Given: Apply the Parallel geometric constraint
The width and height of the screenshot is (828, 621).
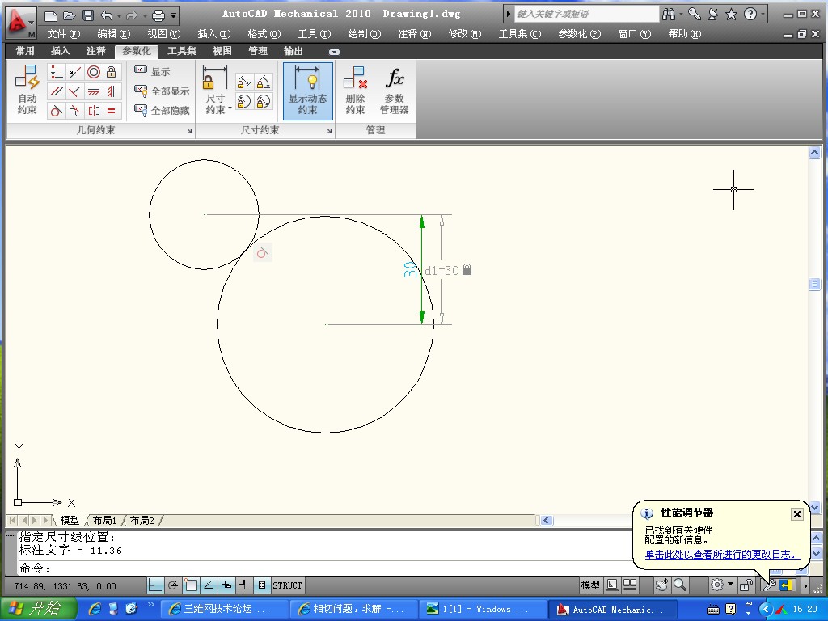Looking at the screenshot, I should coord(56,91).
